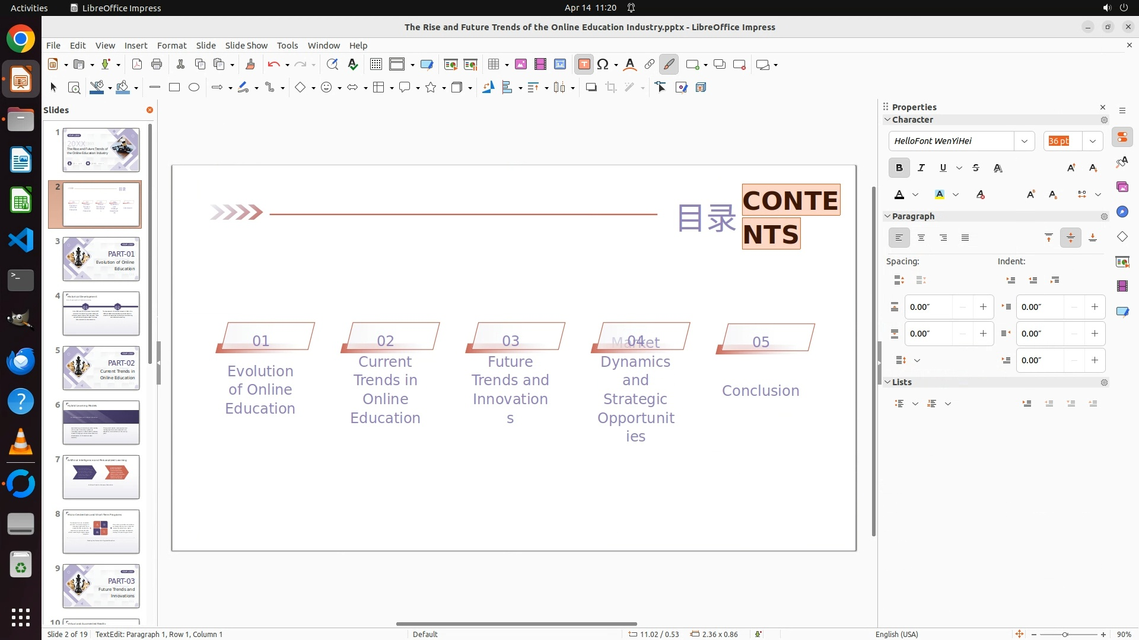Increase above paragraph spacing with plus
This screenshot has height=640, width=1139.
983,307
